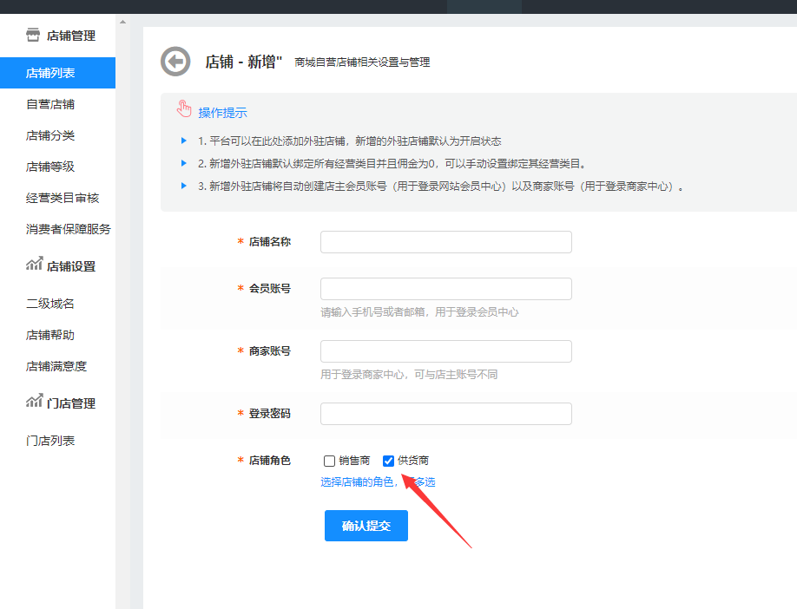Focus the 店铺名称 input field
Screen dimensions: 797x609
click(445, 242)
